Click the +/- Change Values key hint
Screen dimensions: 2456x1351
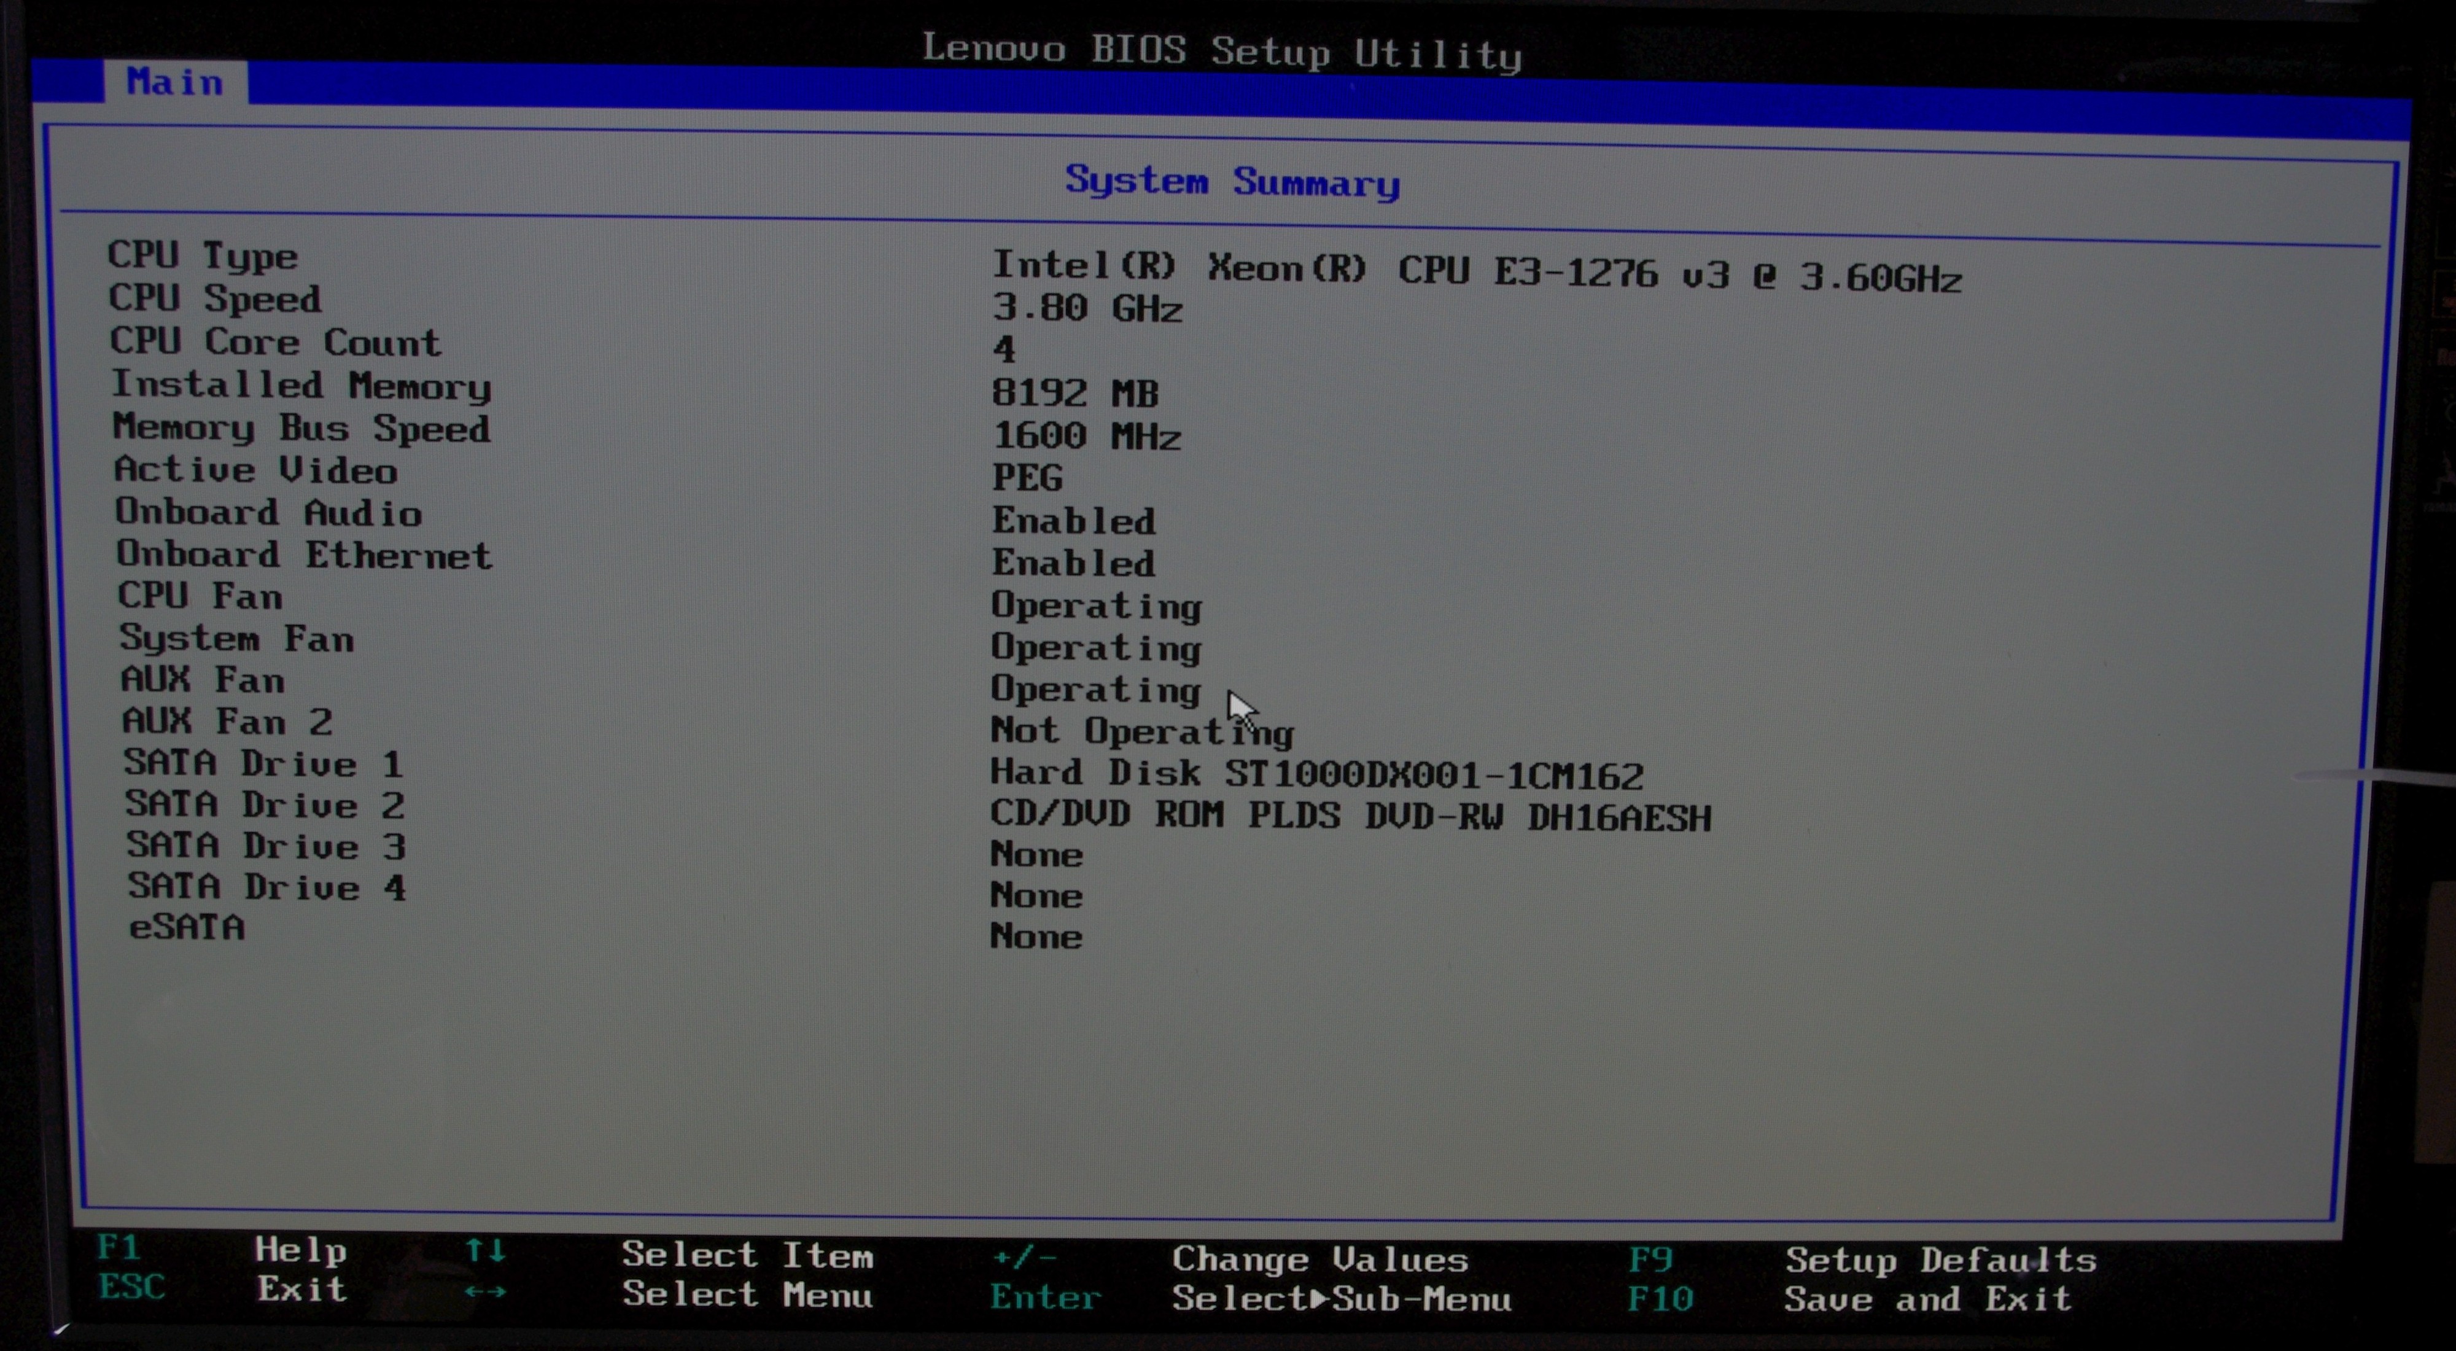(1025, 1258)
